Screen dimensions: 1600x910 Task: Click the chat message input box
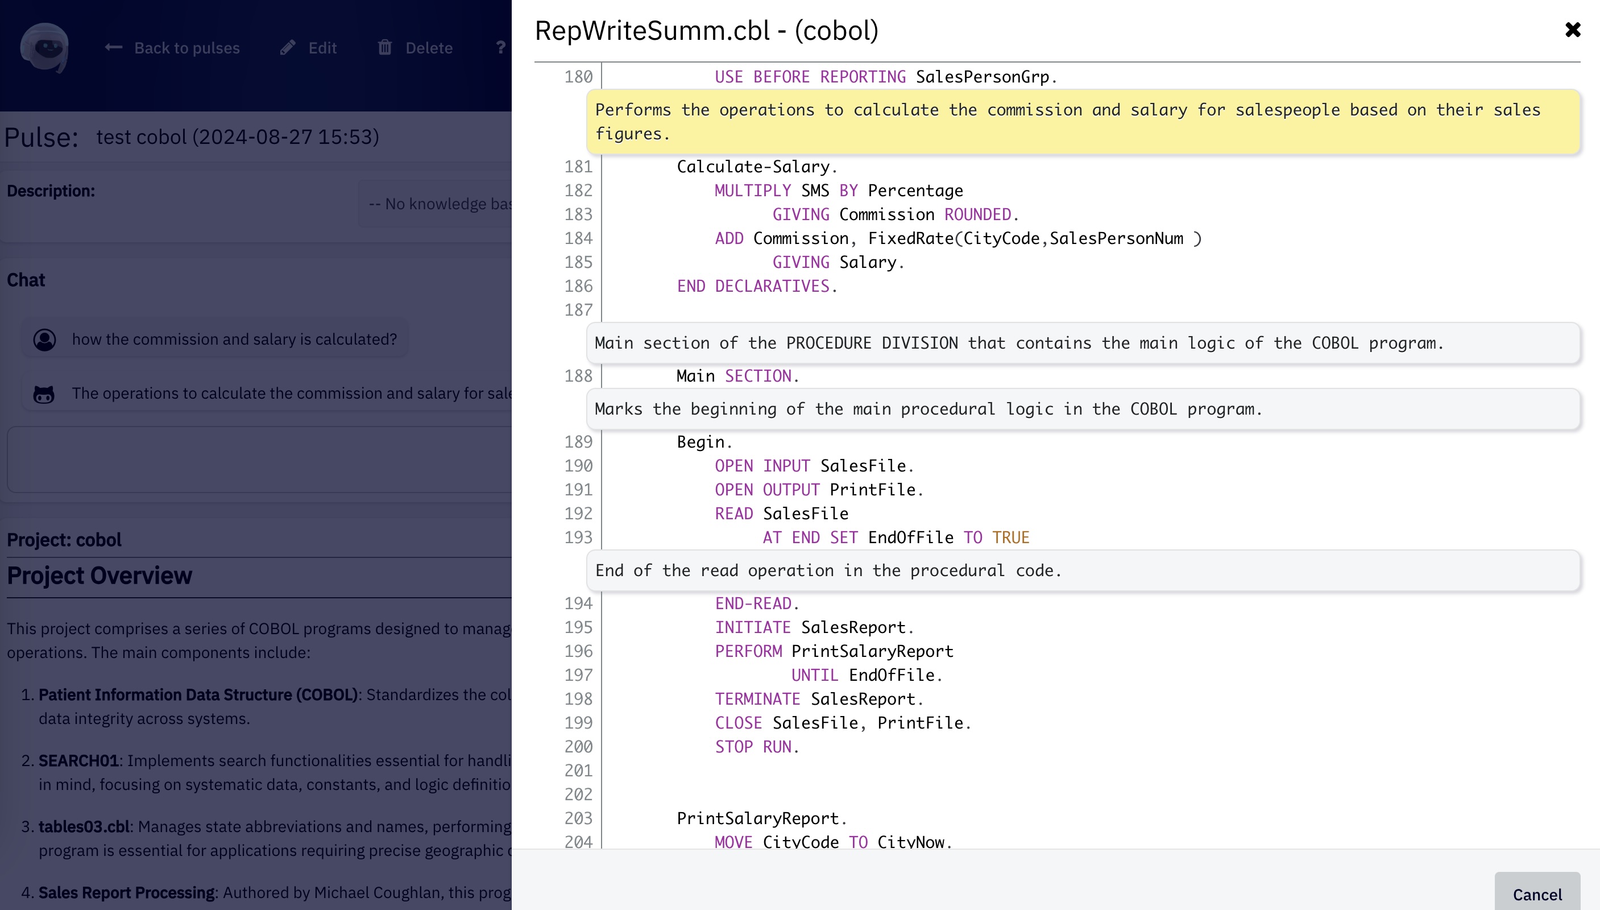coord(259,460)
